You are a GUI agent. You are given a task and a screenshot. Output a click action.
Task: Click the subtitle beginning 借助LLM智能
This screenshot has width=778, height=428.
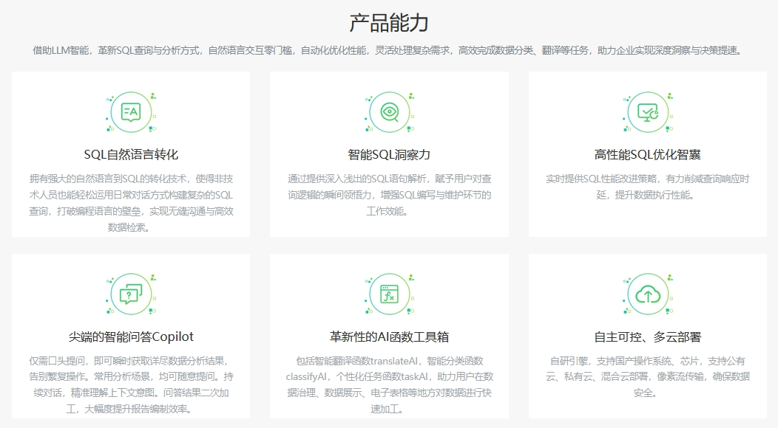tap(389, 50)
